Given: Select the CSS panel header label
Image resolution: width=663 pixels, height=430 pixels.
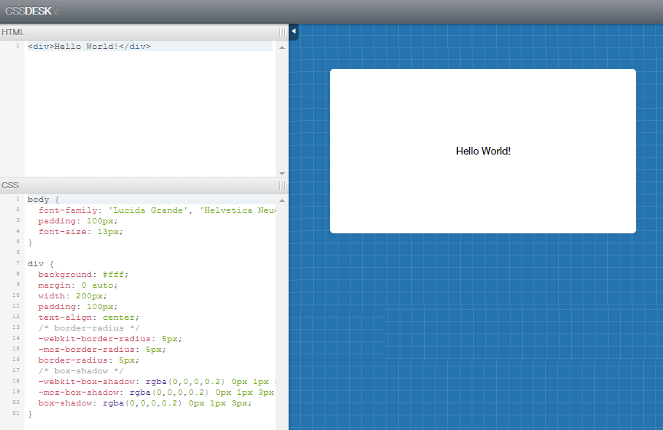Looking at the screenshot, I should [x=10, y=185].
